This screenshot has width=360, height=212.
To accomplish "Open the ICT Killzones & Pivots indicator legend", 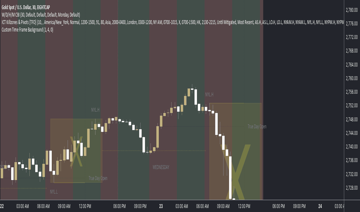I will pyautogui.click(x=173, y=22).
